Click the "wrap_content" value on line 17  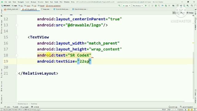point(105,49)
